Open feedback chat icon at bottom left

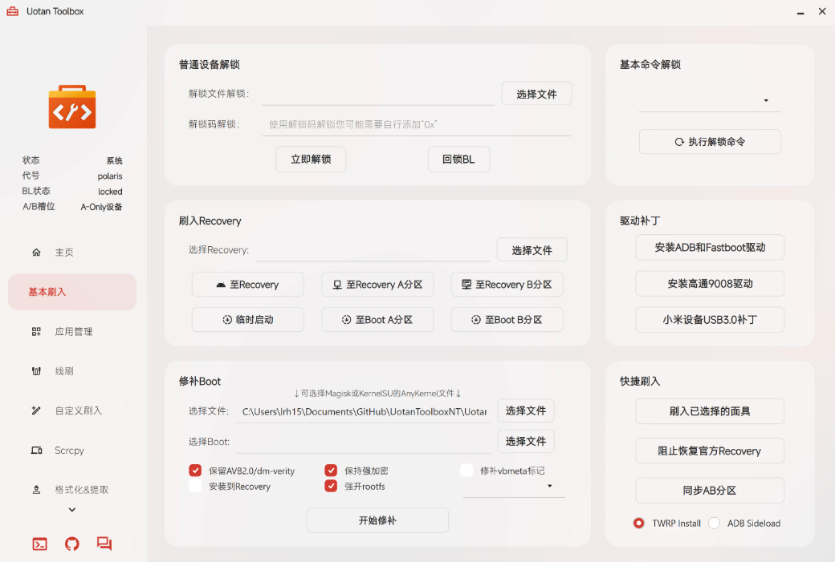point(104,544)
